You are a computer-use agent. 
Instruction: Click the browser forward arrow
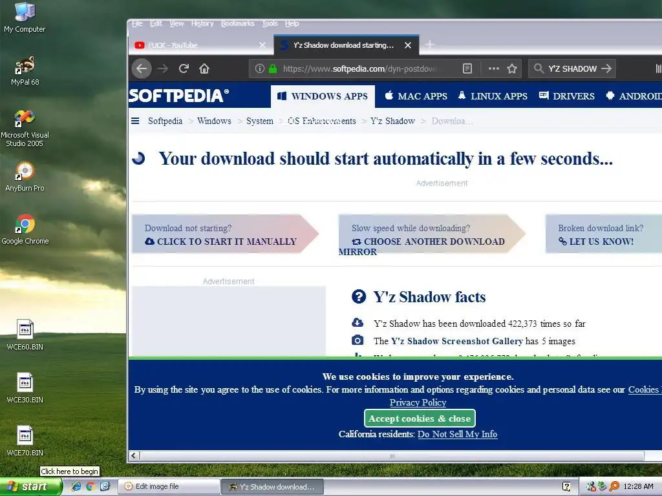pos(163,68)
